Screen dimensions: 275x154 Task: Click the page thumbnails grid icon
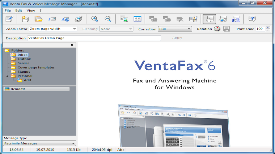[x=137, y=19]
